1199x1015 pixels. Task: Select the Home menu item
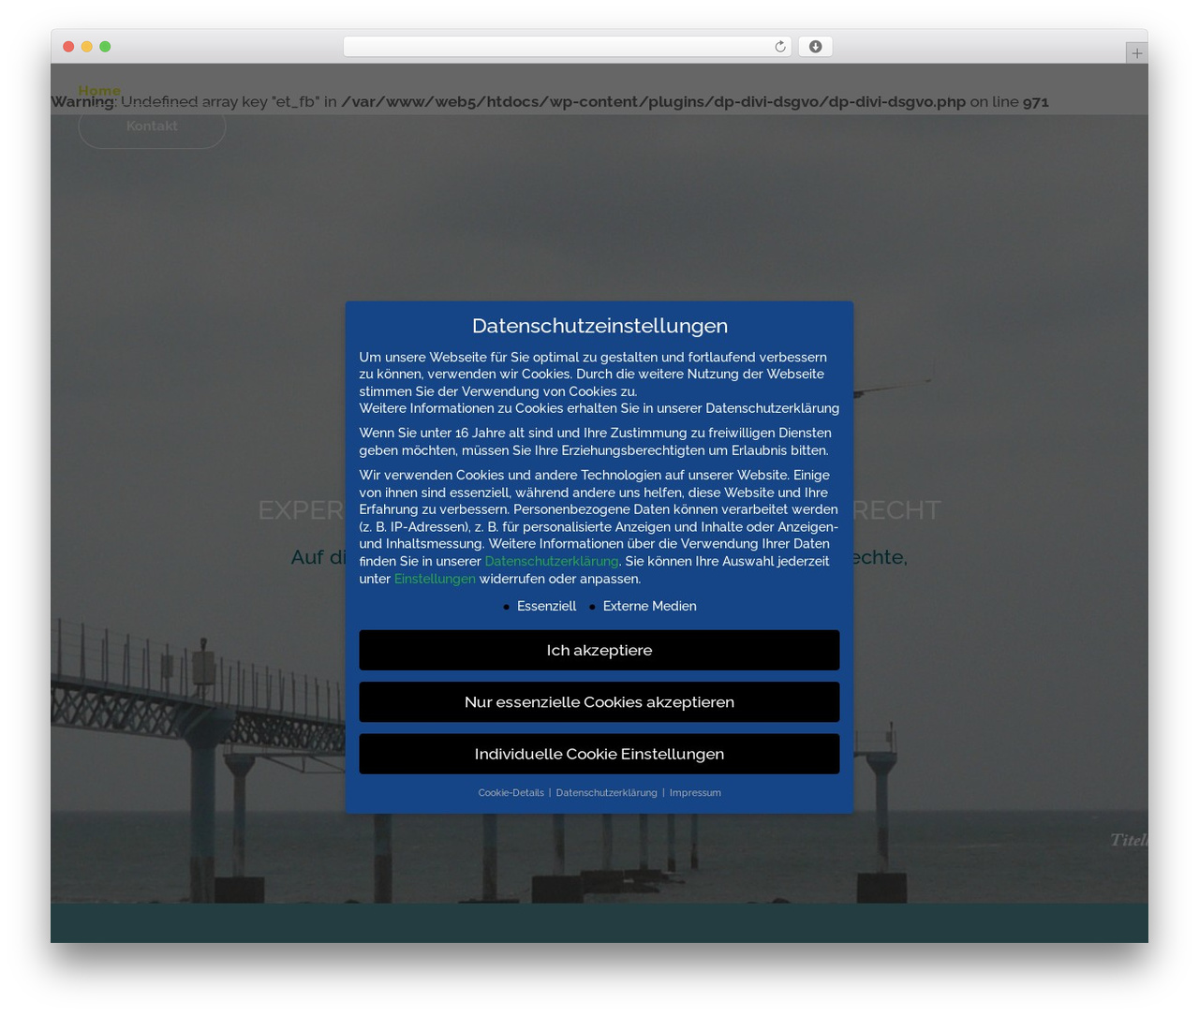(99, 90)
